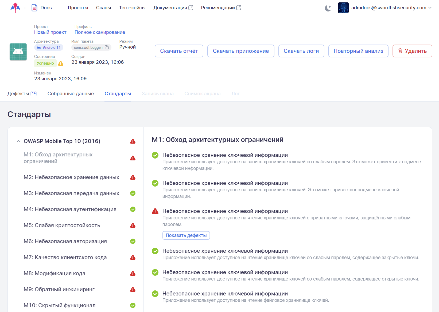This screenshot has width=439, height=312.
Task: Click green check icon next to M3 item
Action: click(133, 193)
